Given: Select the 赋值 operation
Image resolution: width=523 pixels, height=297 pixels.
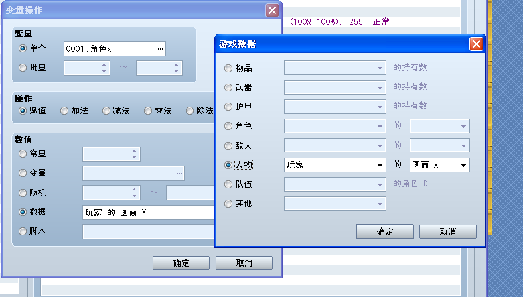Looking at the screenshot, I should [x=23, y=111].
